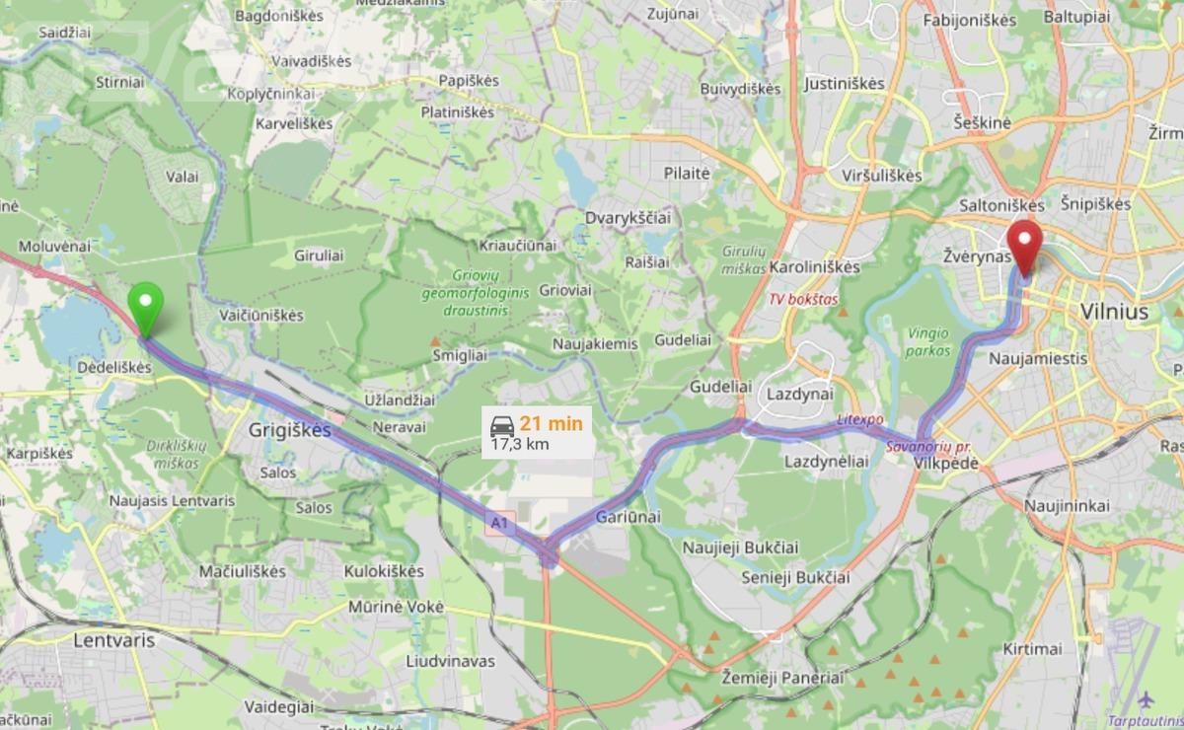This screenshot has width=1184, height=730.
Task: Click the Lentvaris town label
Action: tap(114, 639)
